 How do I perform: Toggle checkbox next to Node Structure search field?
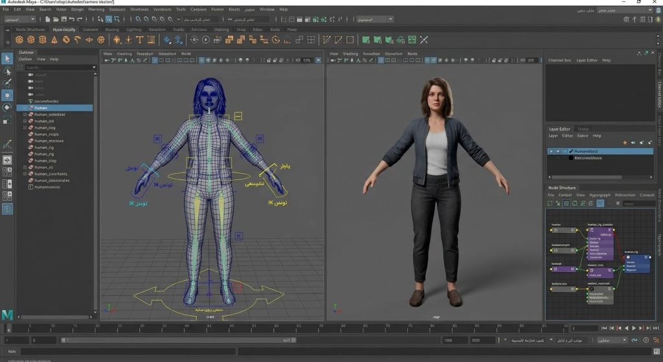[x=618, y=203]
